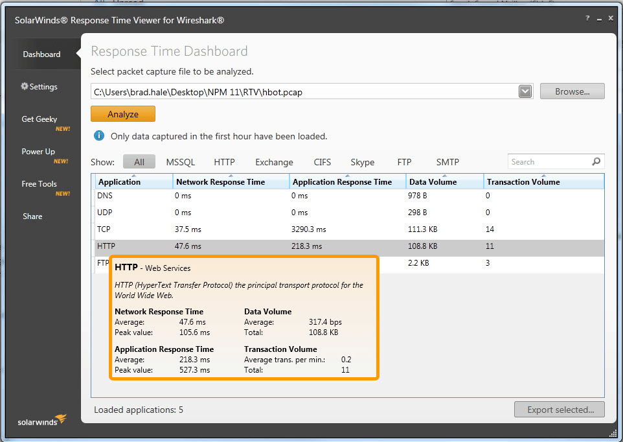623x442 pixels.
Task: Click the orange Analyze button
Action: pyautogui.click(x=123, y=114)
